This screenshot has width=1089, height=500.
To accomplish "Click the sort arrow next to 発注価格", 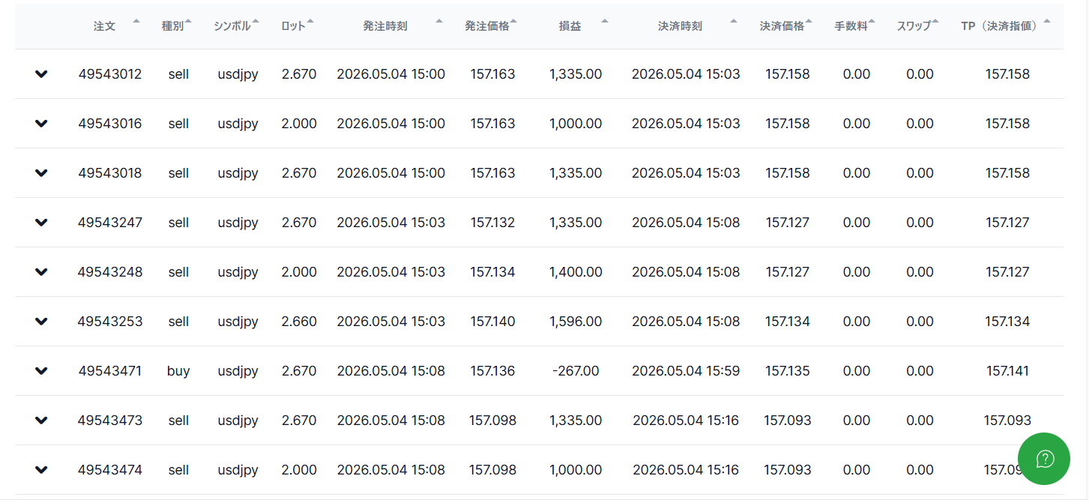I will [515, 21].
